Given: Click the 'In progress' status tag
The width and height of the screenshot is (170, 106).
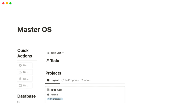Looking at the screenshot, I should [55, 99].
